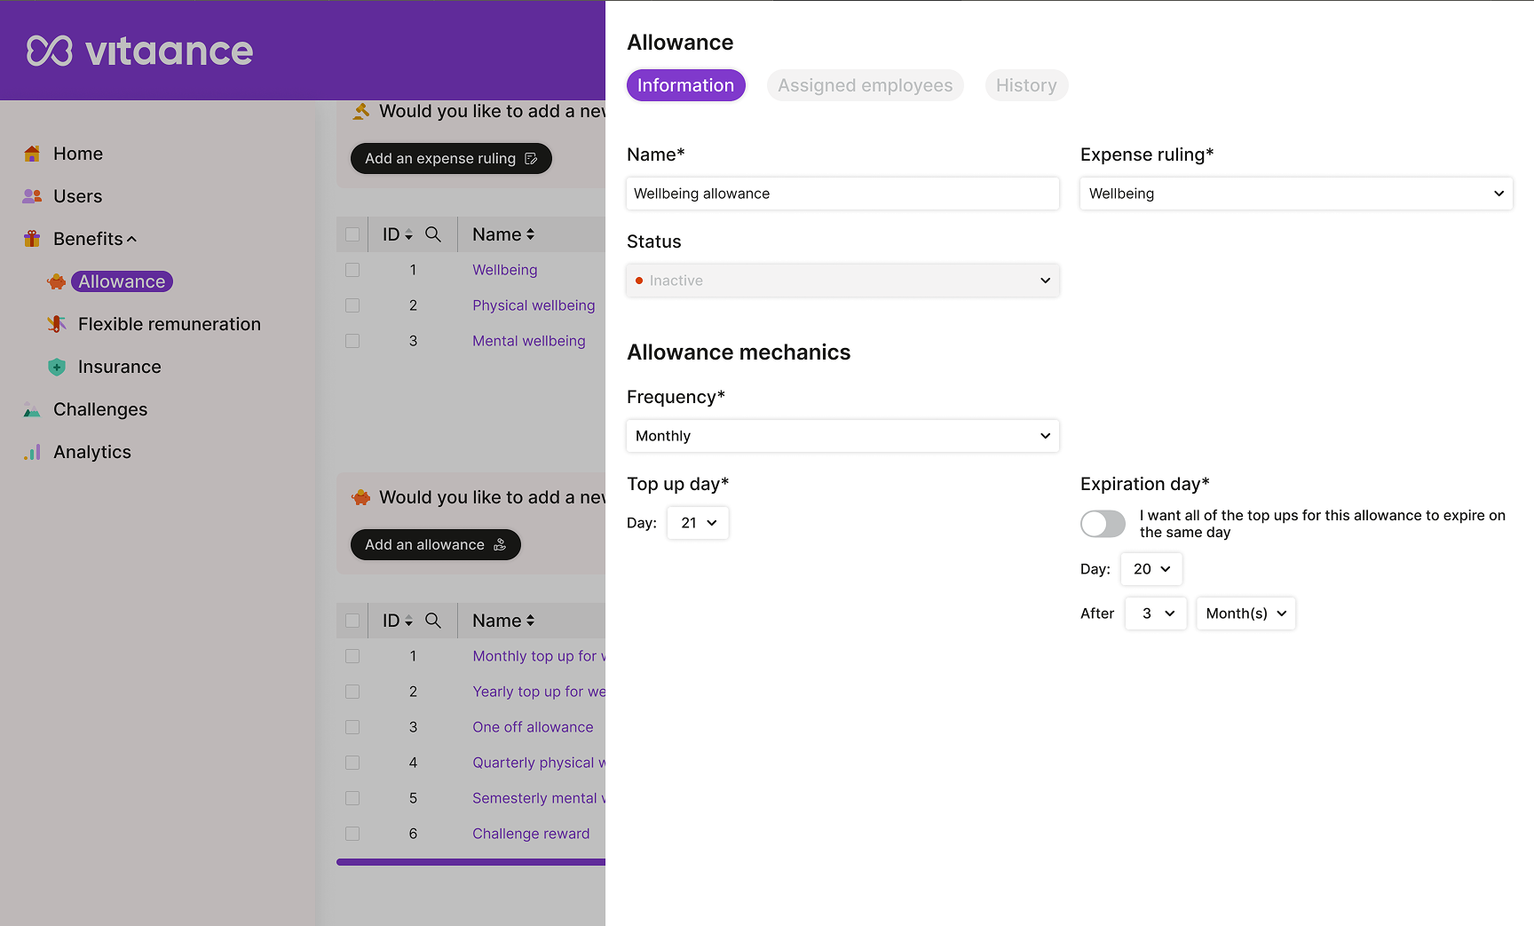1534x926 pixels.
Task: Switch to the Assigned employees tab
Action: (865, 85)
